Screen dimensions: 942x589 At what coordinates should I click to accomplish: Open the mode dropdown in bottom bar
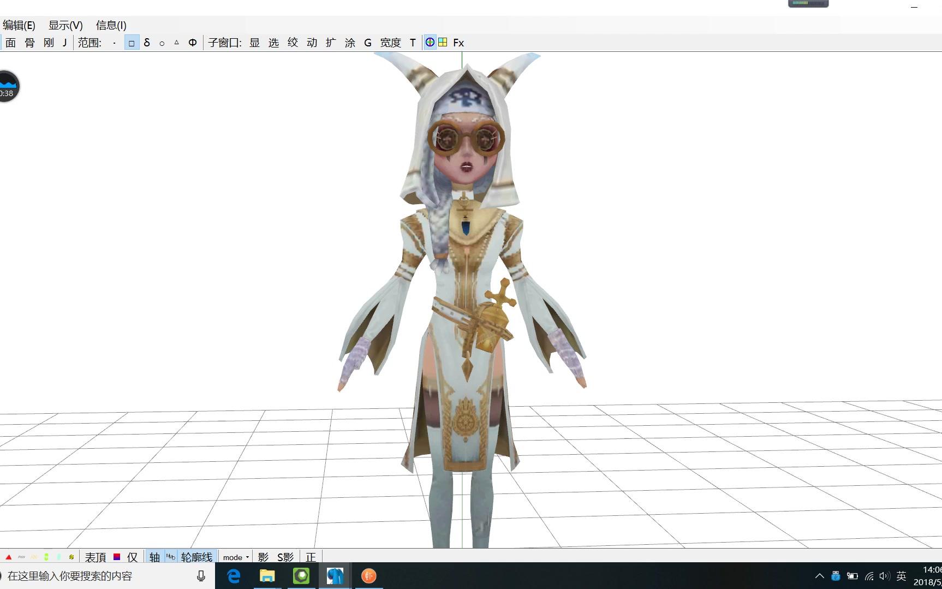(x=234, y=557)
